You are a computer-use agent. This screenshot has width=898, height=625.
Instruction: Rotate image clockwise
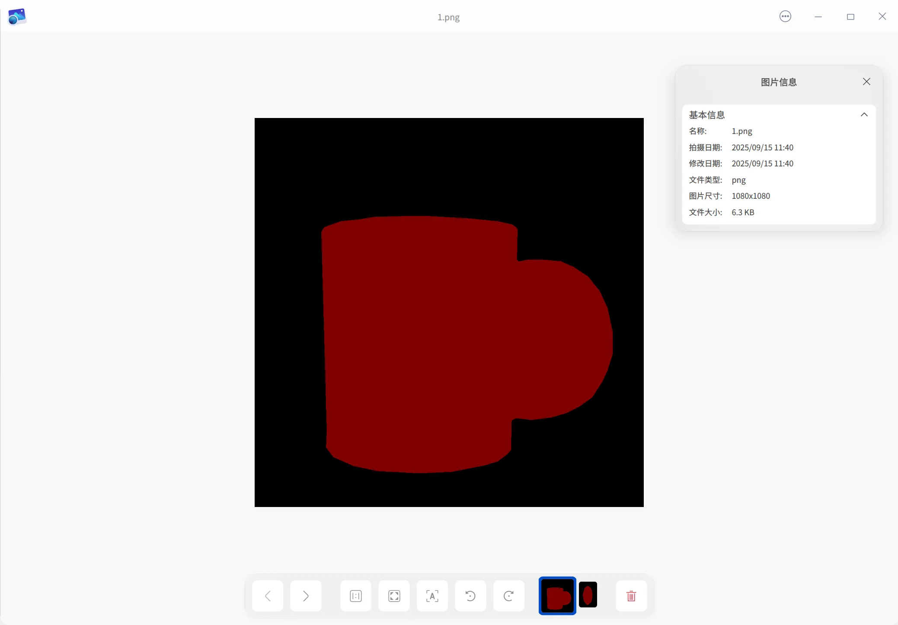coord(508,596)
